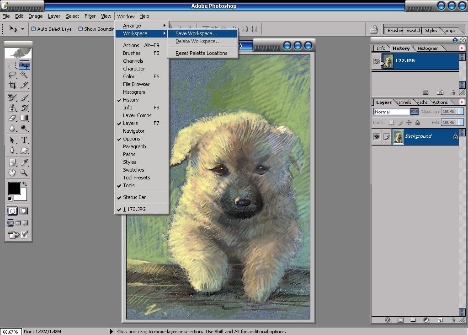Select the Pen tool
Image resolution: width=468 pixels, height=335 pixels.
click(12, 150)
